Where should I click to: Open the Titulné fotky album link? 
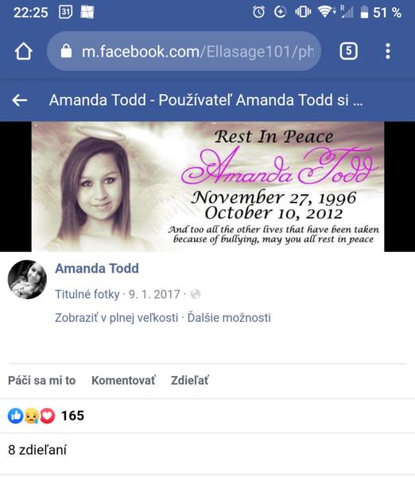(x=87, y=294)
